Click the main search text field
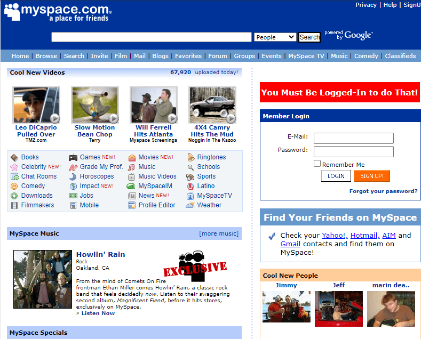421x339 pixels. point(152,37)
